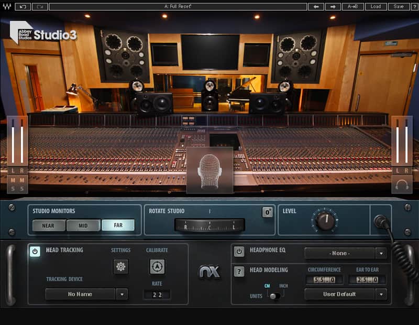Click the calibrate head tracking icon
The image size is (419, 325).
(x=157, y=266)
